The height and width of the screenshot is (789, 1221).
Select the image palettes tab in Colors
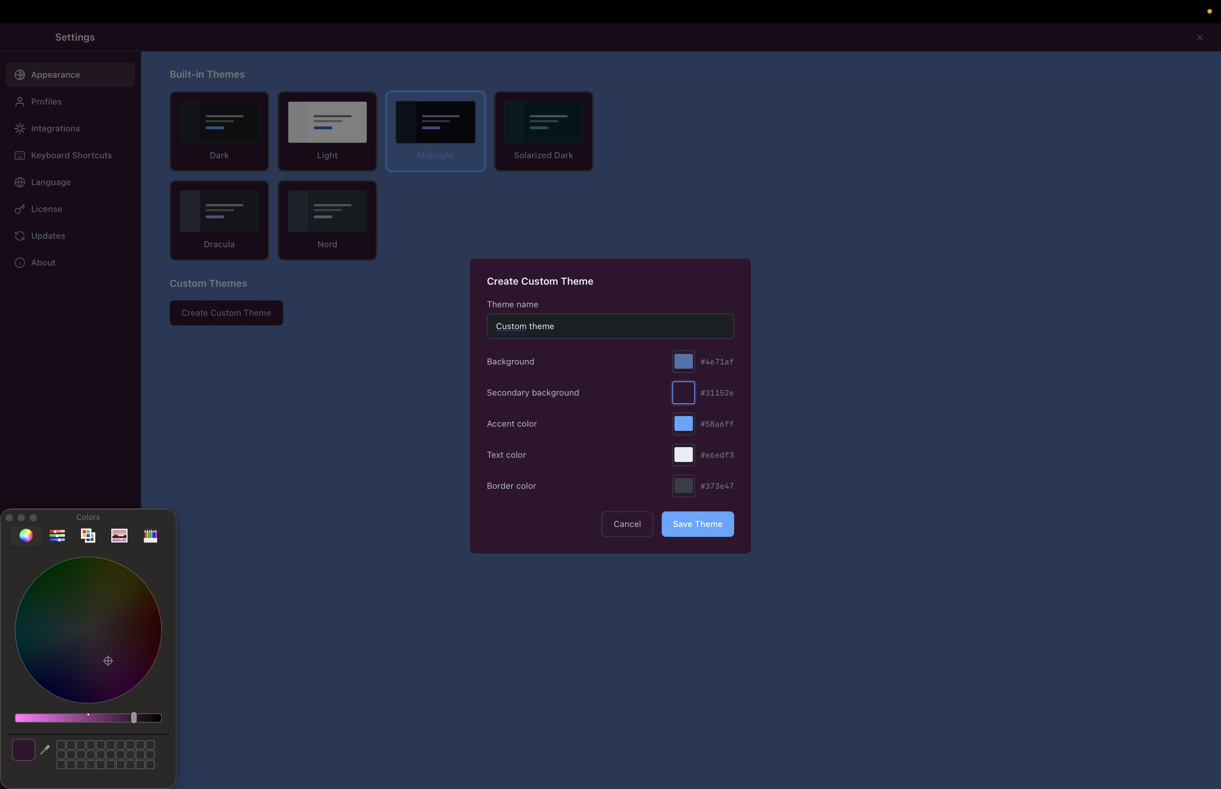point(119,535)
